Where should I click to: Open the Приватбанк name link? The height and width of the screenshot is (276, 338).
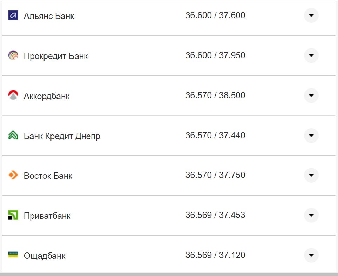point(47,216)
